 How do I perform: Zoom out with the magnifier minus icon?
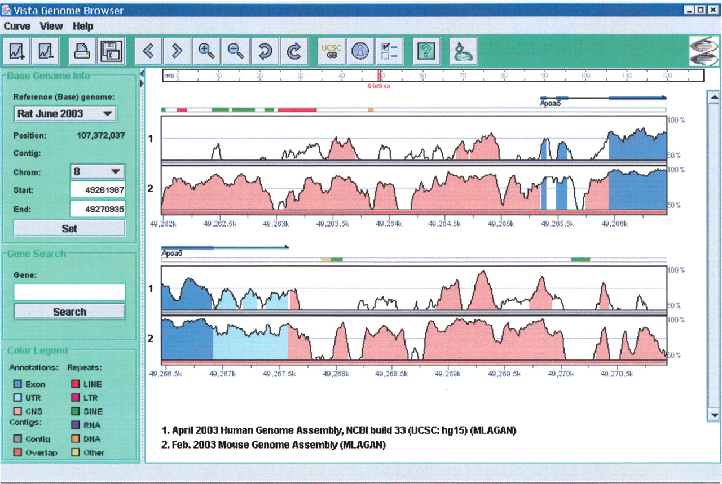pyautogui.click(x=236, y=51)
